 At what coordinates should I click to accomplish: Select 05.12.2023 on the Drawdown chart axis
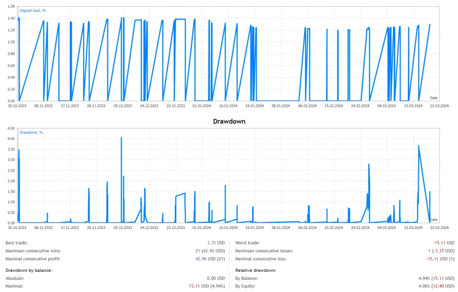(123, 227)
